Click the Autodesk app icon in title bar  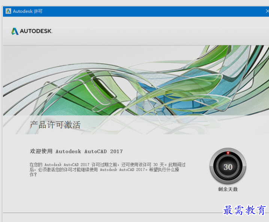pyautogui.click(x=8, y=11)
